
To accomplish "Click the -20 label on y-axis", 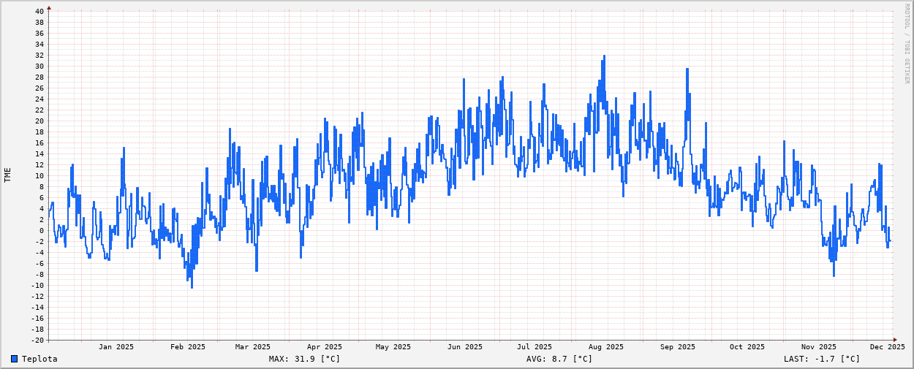I will click(37, 340).
